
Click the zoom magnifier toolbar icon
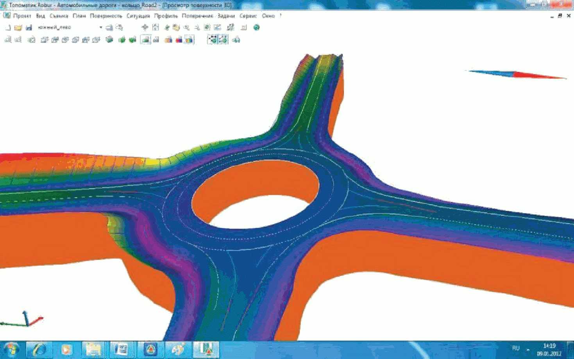click(186, 27)
